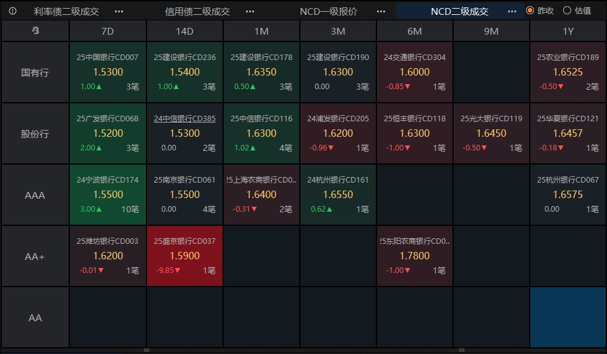Open the more options dots for 信用债二级成交
607x354 pixels.
250,11
